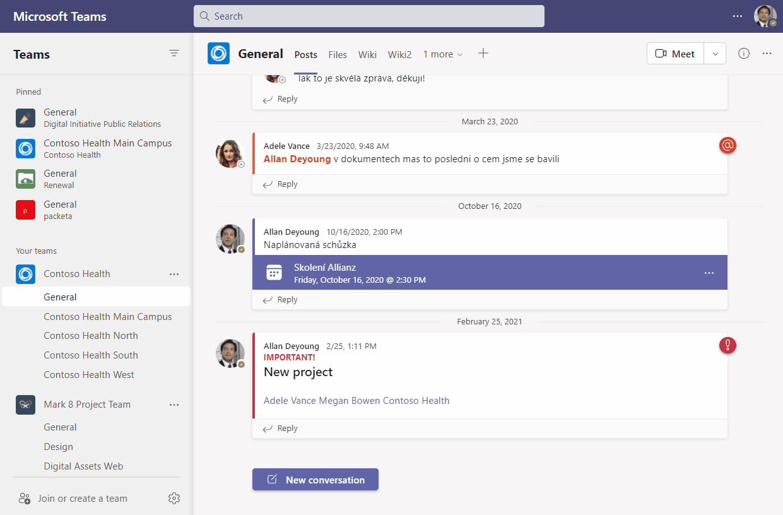Open Contoso Health South channel
The width and height of the screenshot is (783, 515).
[x=91, y=355]
